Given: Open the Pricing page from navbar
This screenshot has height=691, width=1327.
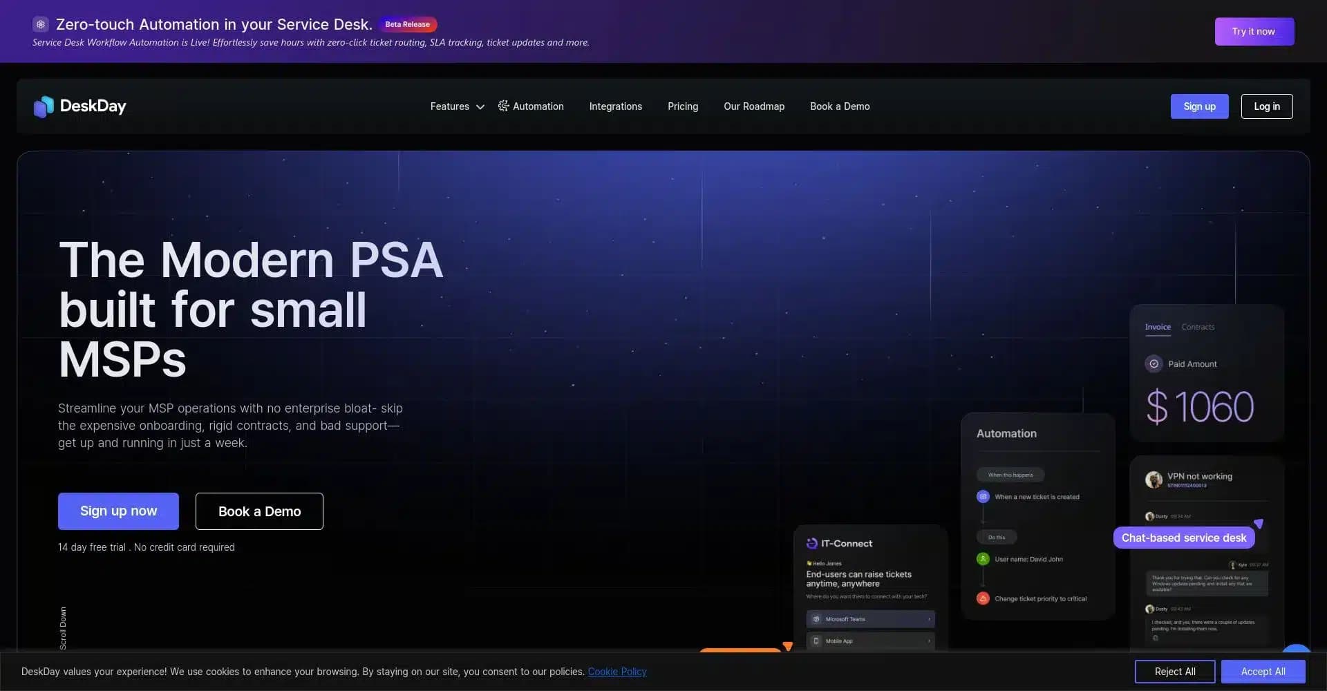Looking at the screenshot, I should 683,106.
